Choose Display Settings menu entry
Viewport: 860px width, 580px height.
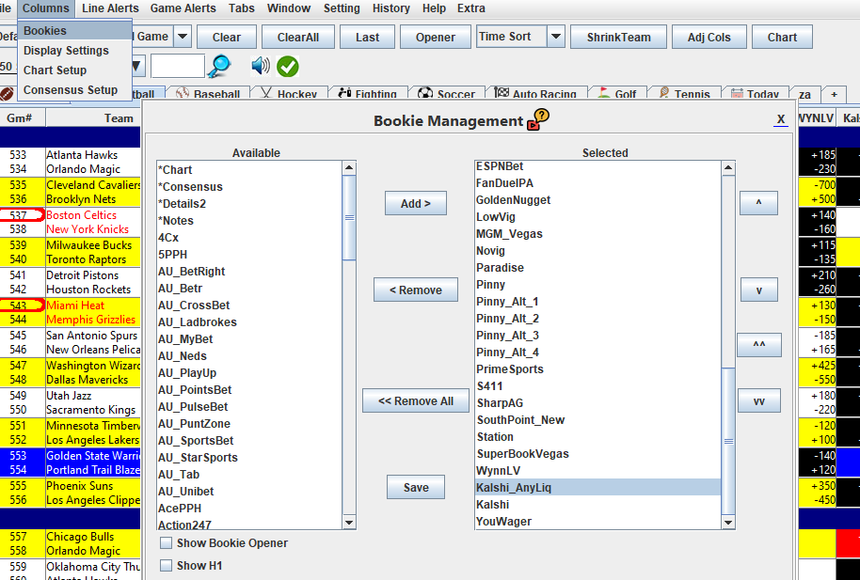click(x=75, y=51)
